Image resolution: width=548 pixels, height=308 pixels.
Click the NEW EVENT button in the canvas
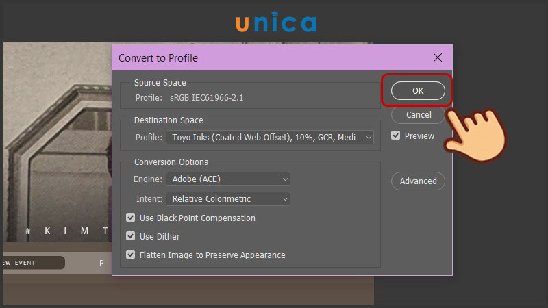[x=32, y=263]
